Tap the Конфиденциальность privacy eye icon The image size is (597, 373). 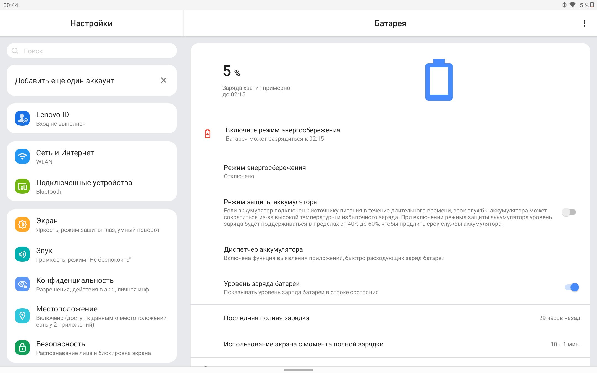pos(22,284)
